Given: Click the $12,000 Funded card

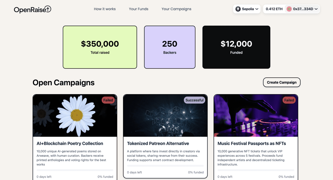Looking at the screenshot, I should pos(236,47).
